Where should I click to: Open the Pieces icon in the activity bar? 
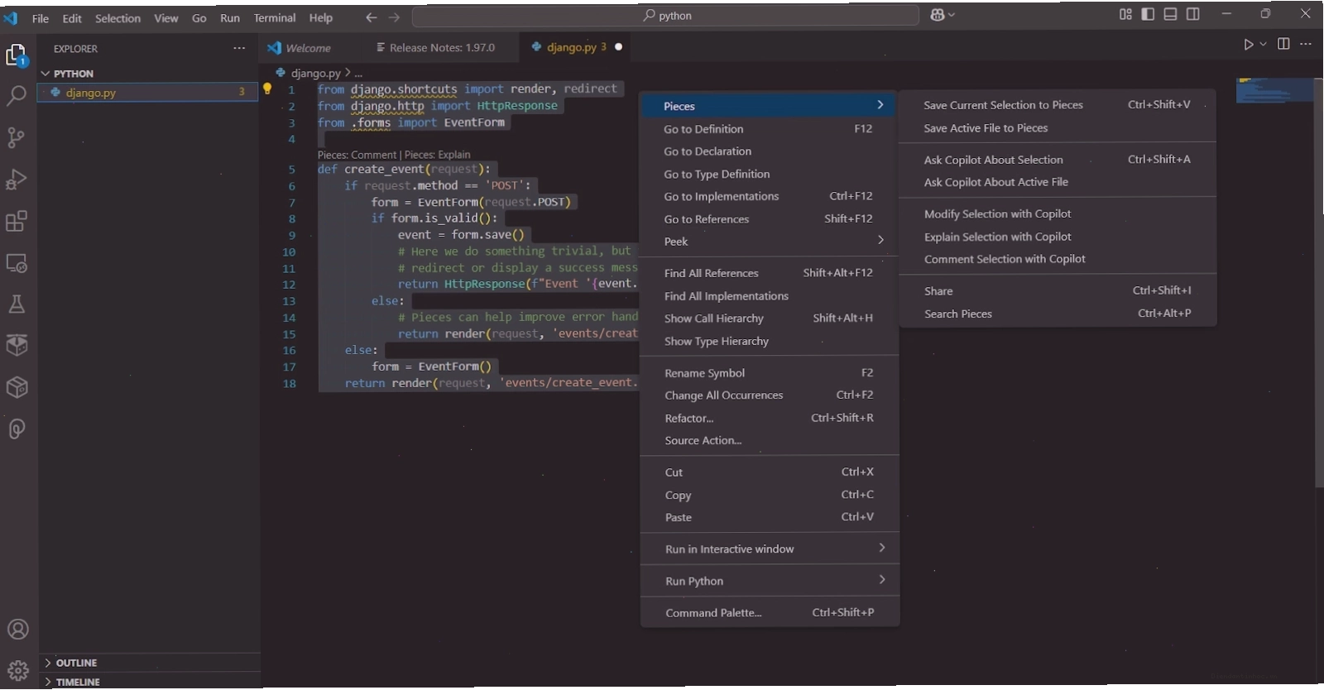(17, 429)
